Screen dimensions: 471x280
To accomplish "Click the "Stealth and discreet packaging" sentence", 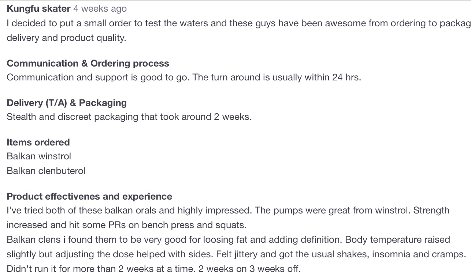I will click(x=129, y=117).
